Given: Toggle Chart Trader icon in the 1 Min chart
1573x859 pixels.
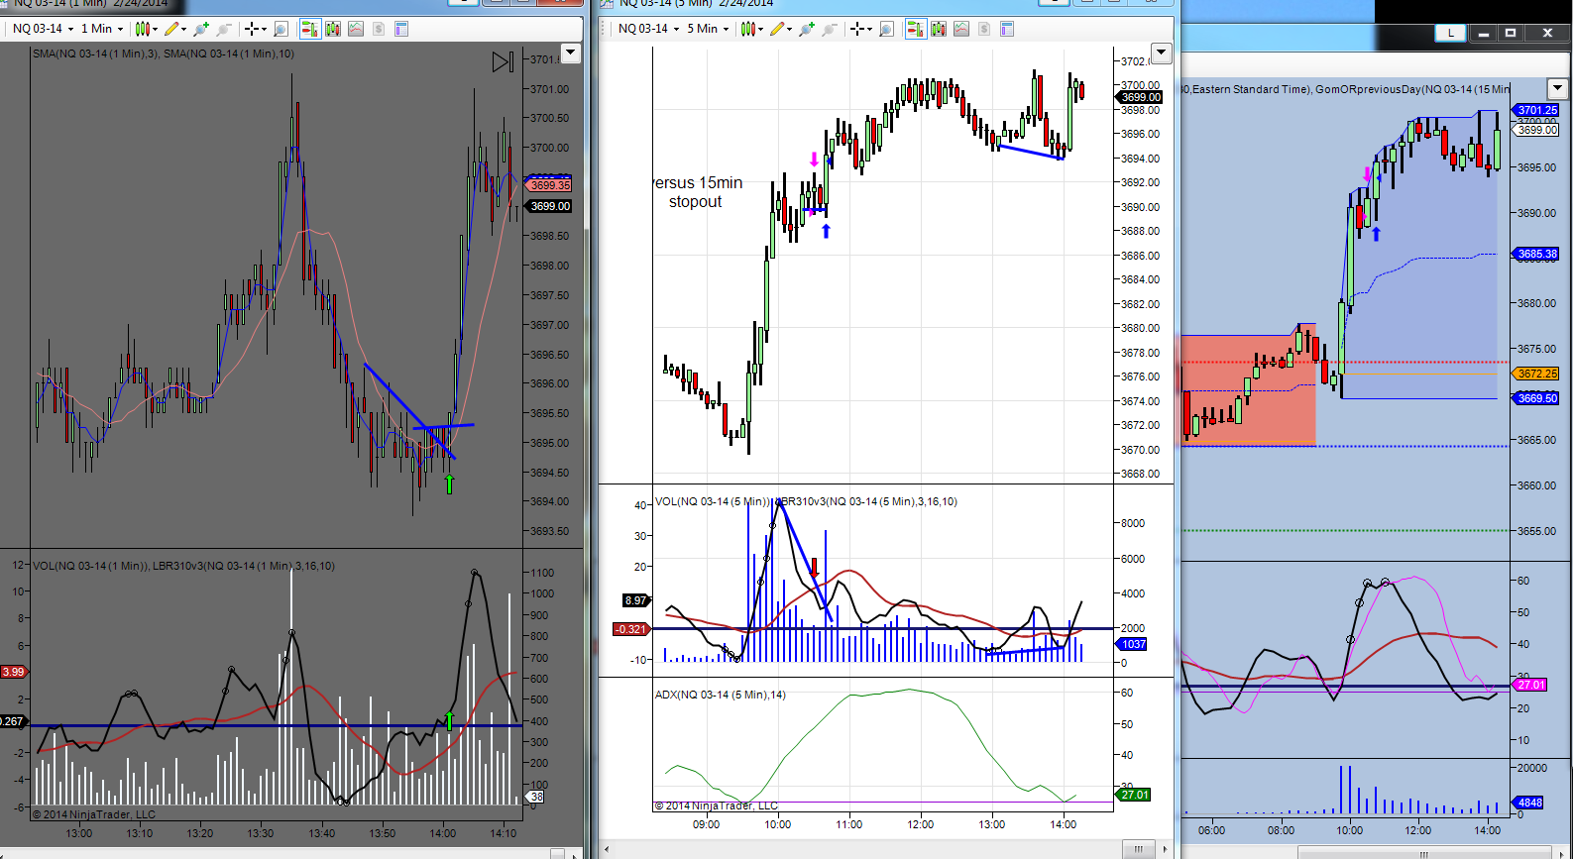Looking at the screenshot, I should pos(310,29).
